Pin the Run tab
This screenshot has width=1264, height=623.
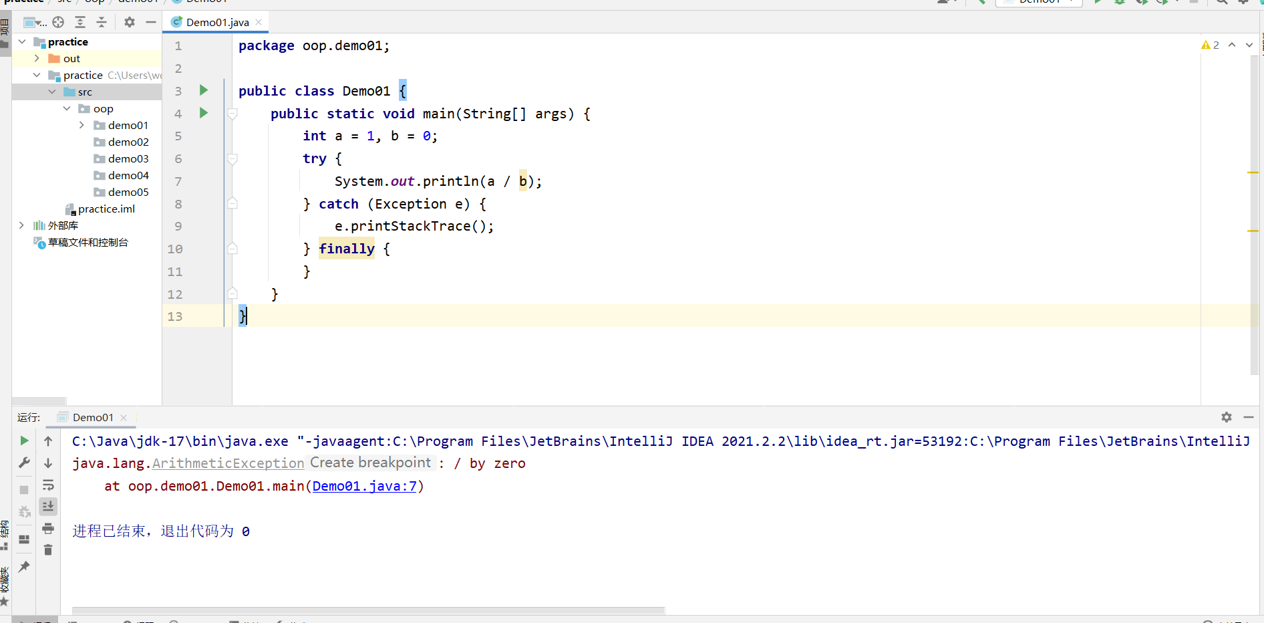[x=24, y=567]
